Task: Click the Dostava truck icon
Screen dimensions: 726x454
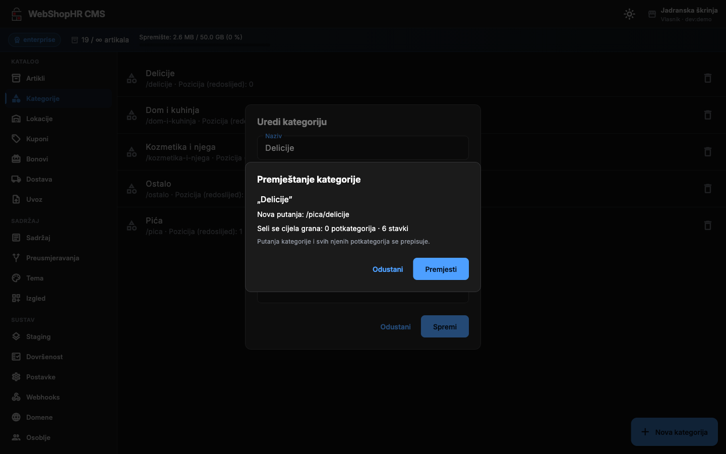Action: pos(16,179)
